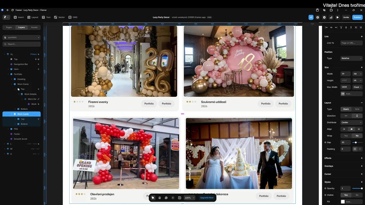Set layout type to Grid
Screen dimensions: 365x205
pos(357,109)
